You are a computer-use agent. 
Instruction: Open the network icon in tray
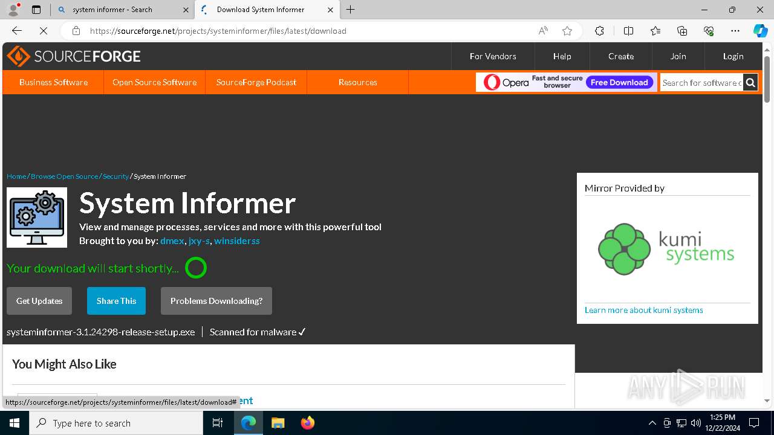[681, 423]
